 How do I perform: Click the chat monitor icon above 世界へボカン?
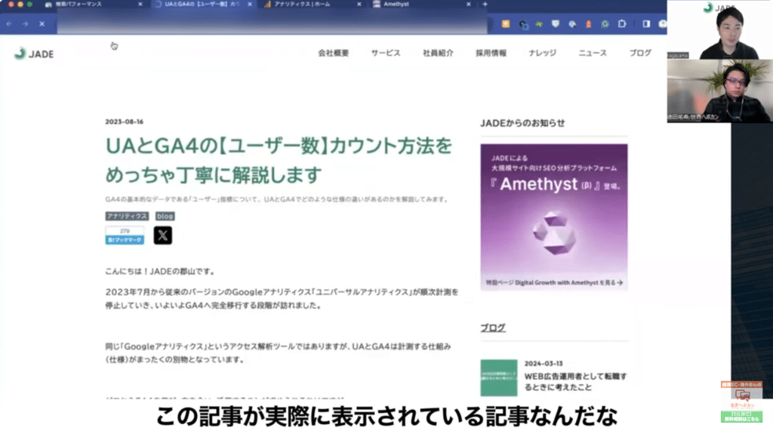coord(743,395)
